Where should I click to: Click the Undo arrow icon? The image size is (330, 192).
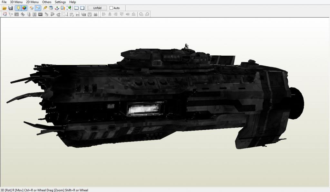coord(52,14)
